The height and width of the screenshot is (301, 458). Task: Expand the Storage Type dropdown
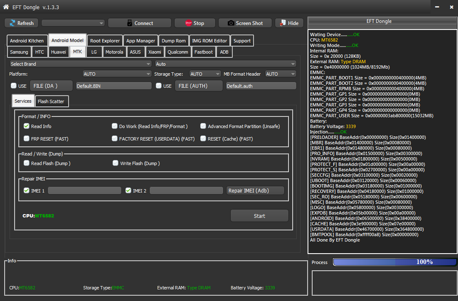coord(205,74)
